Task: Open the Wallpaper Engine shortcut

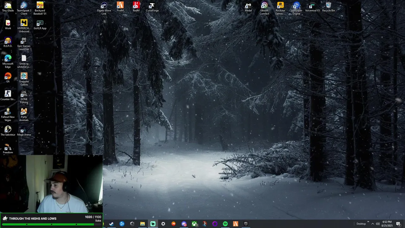Action: pyautogui.click(x=296, y=8)
